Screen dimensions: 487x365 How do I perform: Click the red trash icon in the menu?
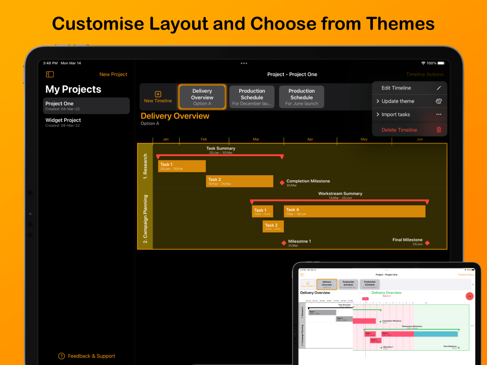pos(438,130)
